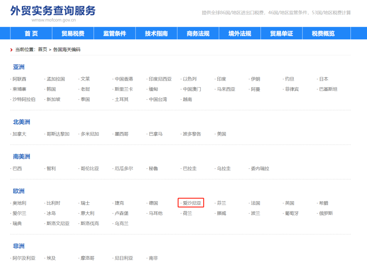This screenshot has width=367, height=261.
Task: Open the 乌拉圭 country link
Action: tap(224, 169)
